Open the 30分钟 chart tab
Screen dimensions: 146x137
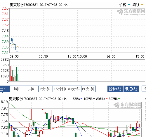click(74, 89)
